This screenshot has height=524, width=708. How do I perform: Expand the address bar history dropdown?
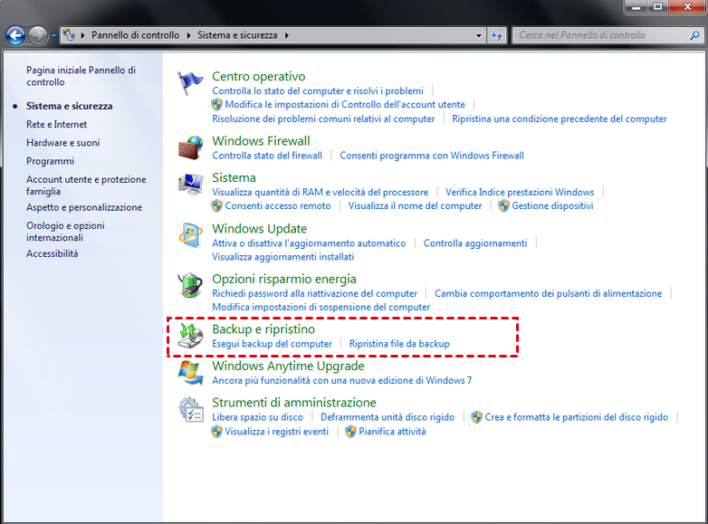[x=479, y=35]
